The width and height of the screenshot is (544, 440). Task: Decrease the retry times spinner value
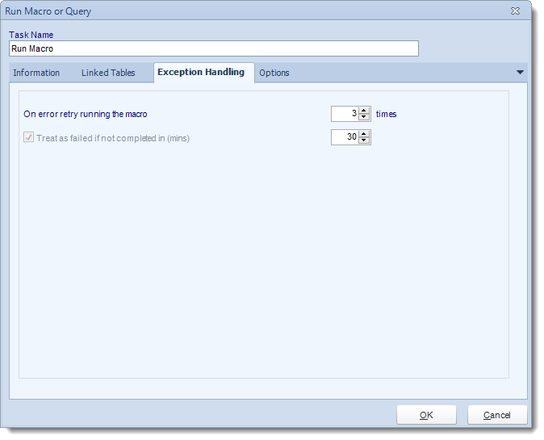(363, 117)
